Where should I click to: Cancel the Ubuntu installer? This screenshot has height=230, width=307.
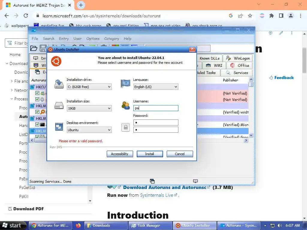pyautogui.click(x=180, y=154)
